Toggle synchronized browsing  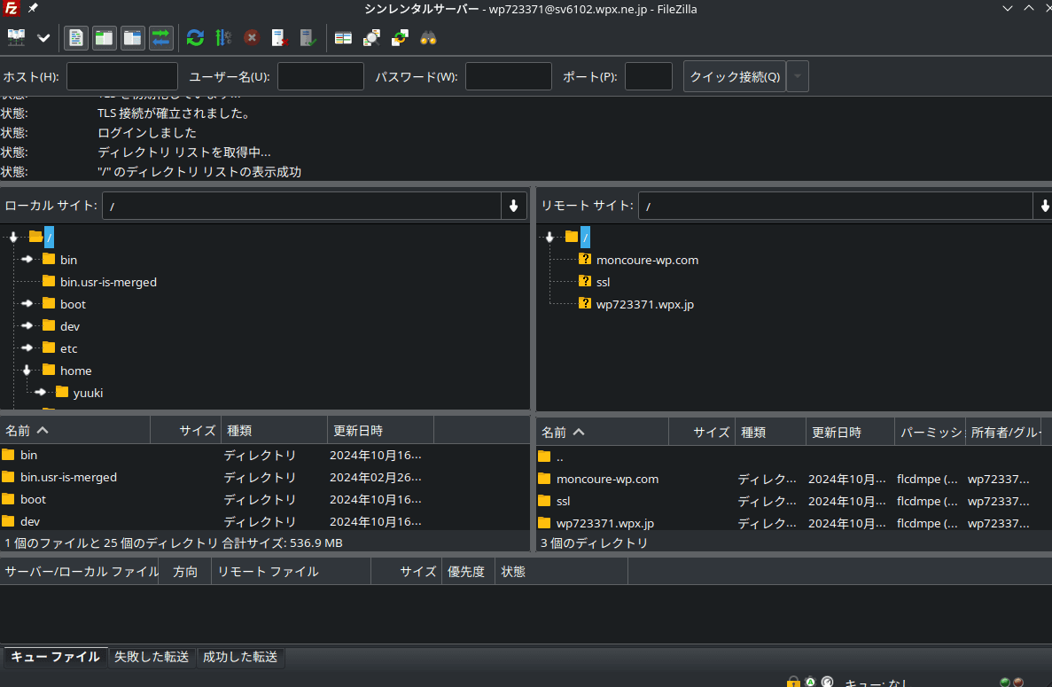tap(400, 37)
